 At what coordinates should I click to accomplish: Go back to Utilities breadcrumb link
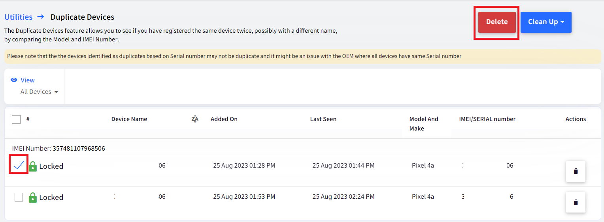pos(18,17)
